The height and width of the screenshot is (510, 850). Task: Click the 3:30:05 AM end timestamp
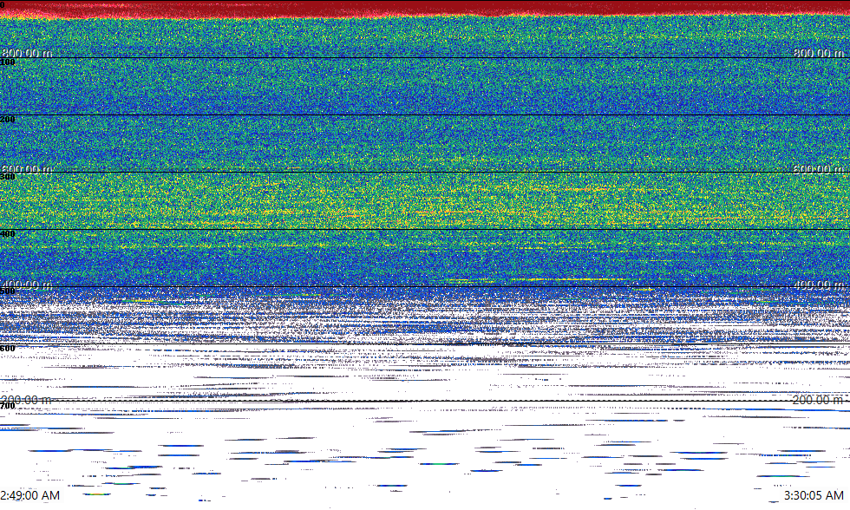[x=814, y=495]
